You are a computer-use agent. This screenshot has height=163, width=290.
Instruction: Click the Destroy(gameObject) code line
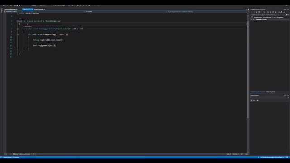click(x=44, y=45)
